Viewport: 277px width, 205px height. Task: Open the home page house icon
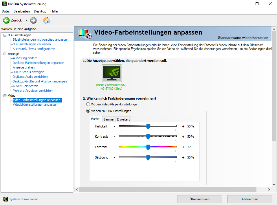(x=46, y=20)
